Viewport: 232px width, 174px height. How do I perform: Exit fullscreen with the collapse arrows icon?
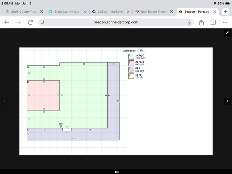(x=227, y=33)
